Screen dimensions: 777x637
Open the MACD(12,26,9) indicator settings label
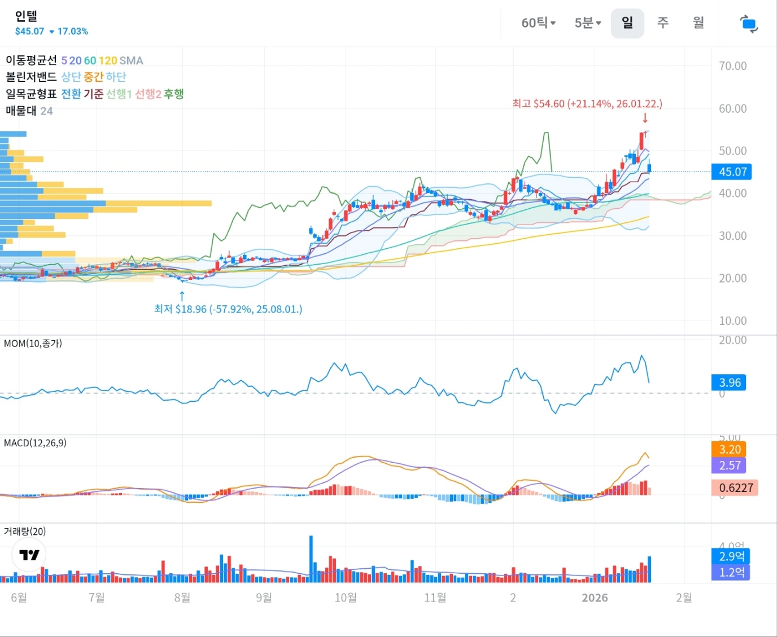click(35, 443)
